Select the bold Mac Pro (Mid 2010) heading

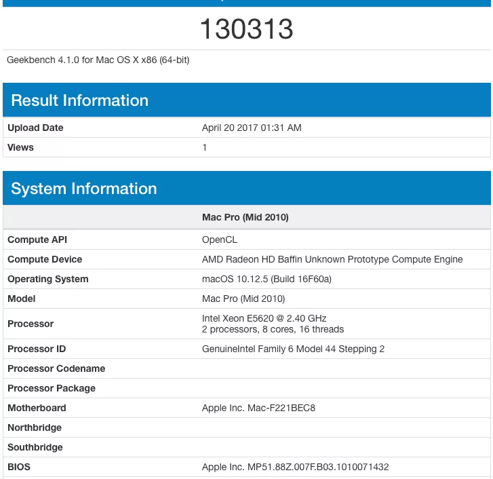[x=245, y=217]
